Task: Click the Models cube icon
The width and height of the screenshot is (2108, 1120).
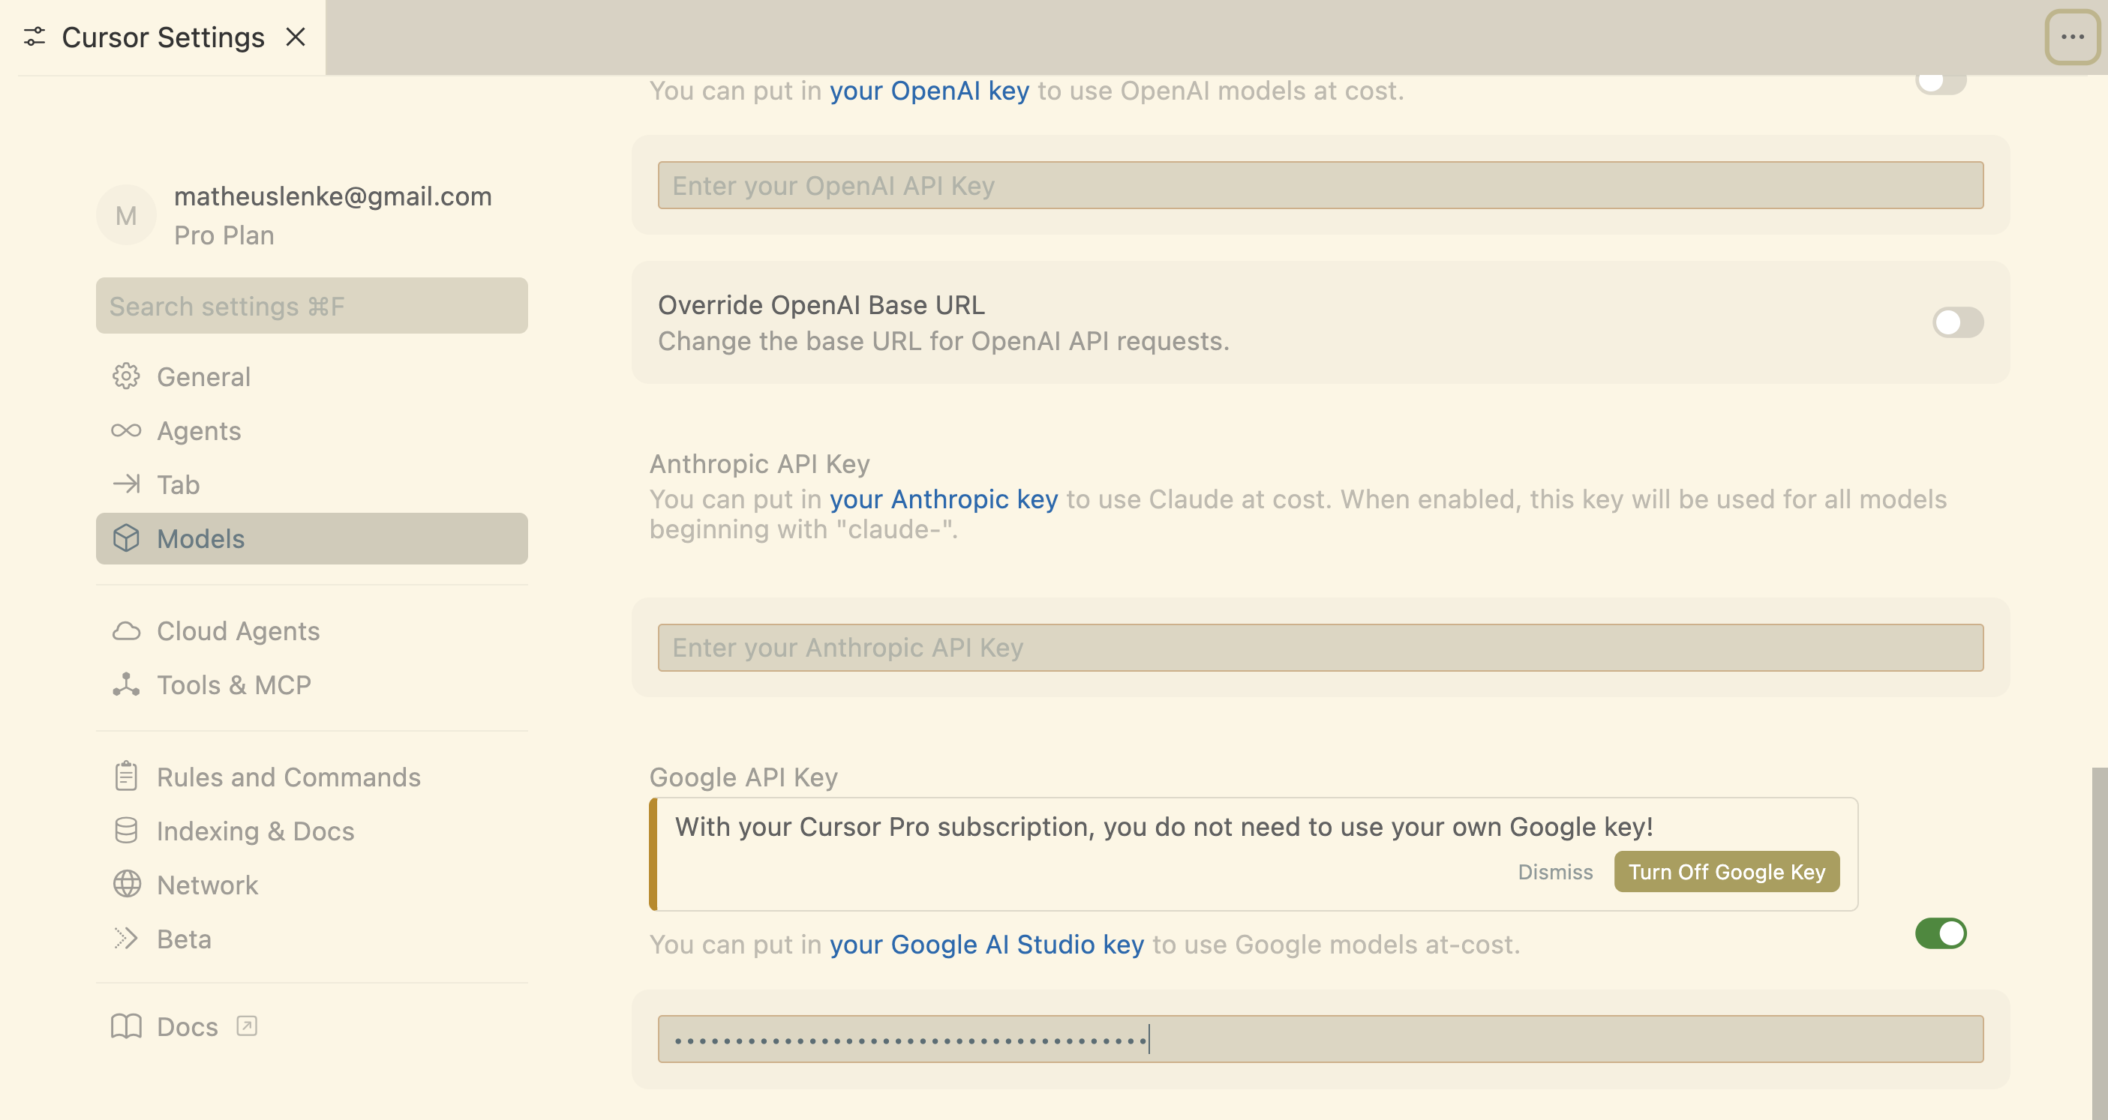Action: pos(127,539)
